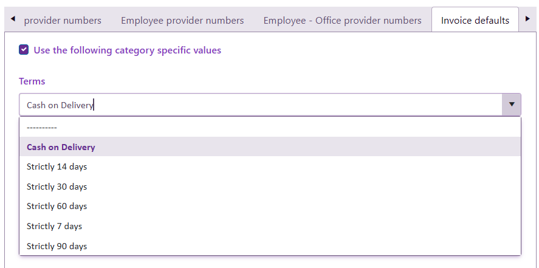
Task: Click the Terms field label
Action: click(x=32, y=81)
